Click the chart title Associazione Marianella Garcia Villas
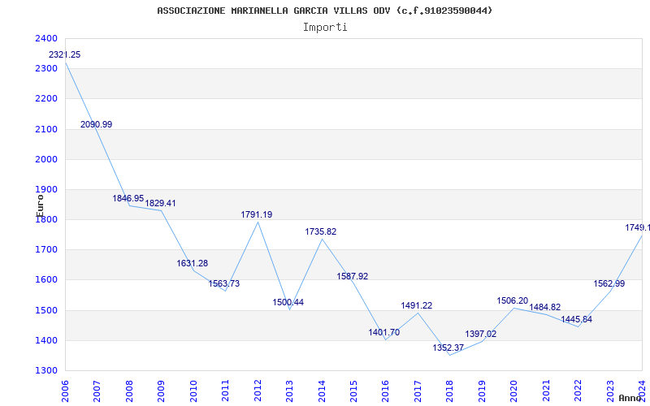650x406 pixels. [325, 11]
